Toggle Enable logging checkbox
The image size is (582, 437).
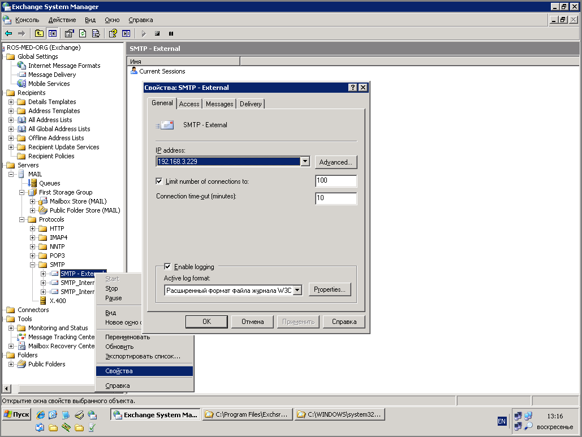(168, 266)
